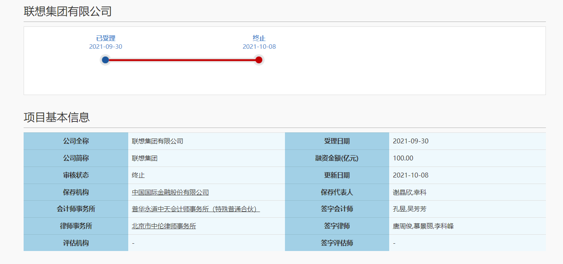Click the 2021-10-08 date under 终止
Image resolution: width=563 pixels, height=264 pixels.
[259, 47]
